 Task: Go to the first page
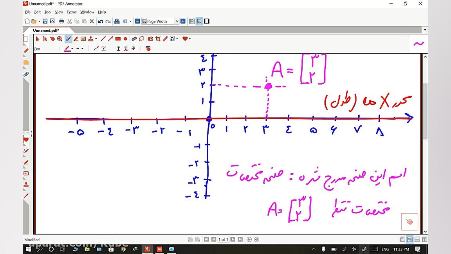click(x=206, y=239)
